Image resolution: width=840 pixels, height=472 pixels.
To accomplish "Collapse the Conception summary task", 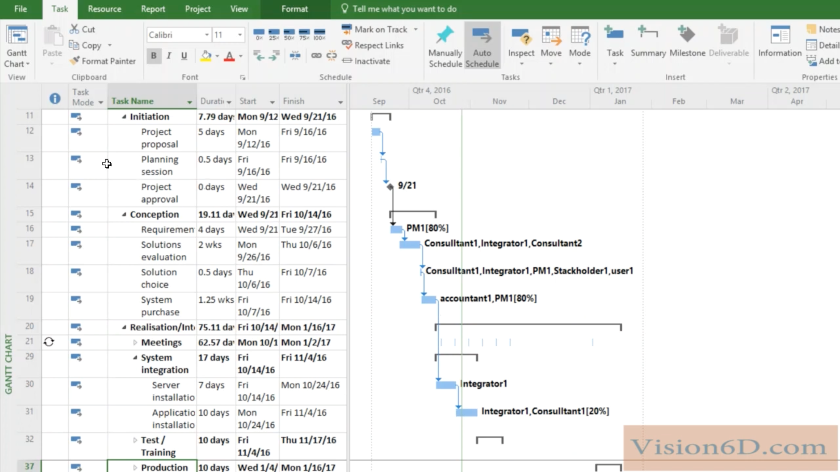I will point(124,215).
